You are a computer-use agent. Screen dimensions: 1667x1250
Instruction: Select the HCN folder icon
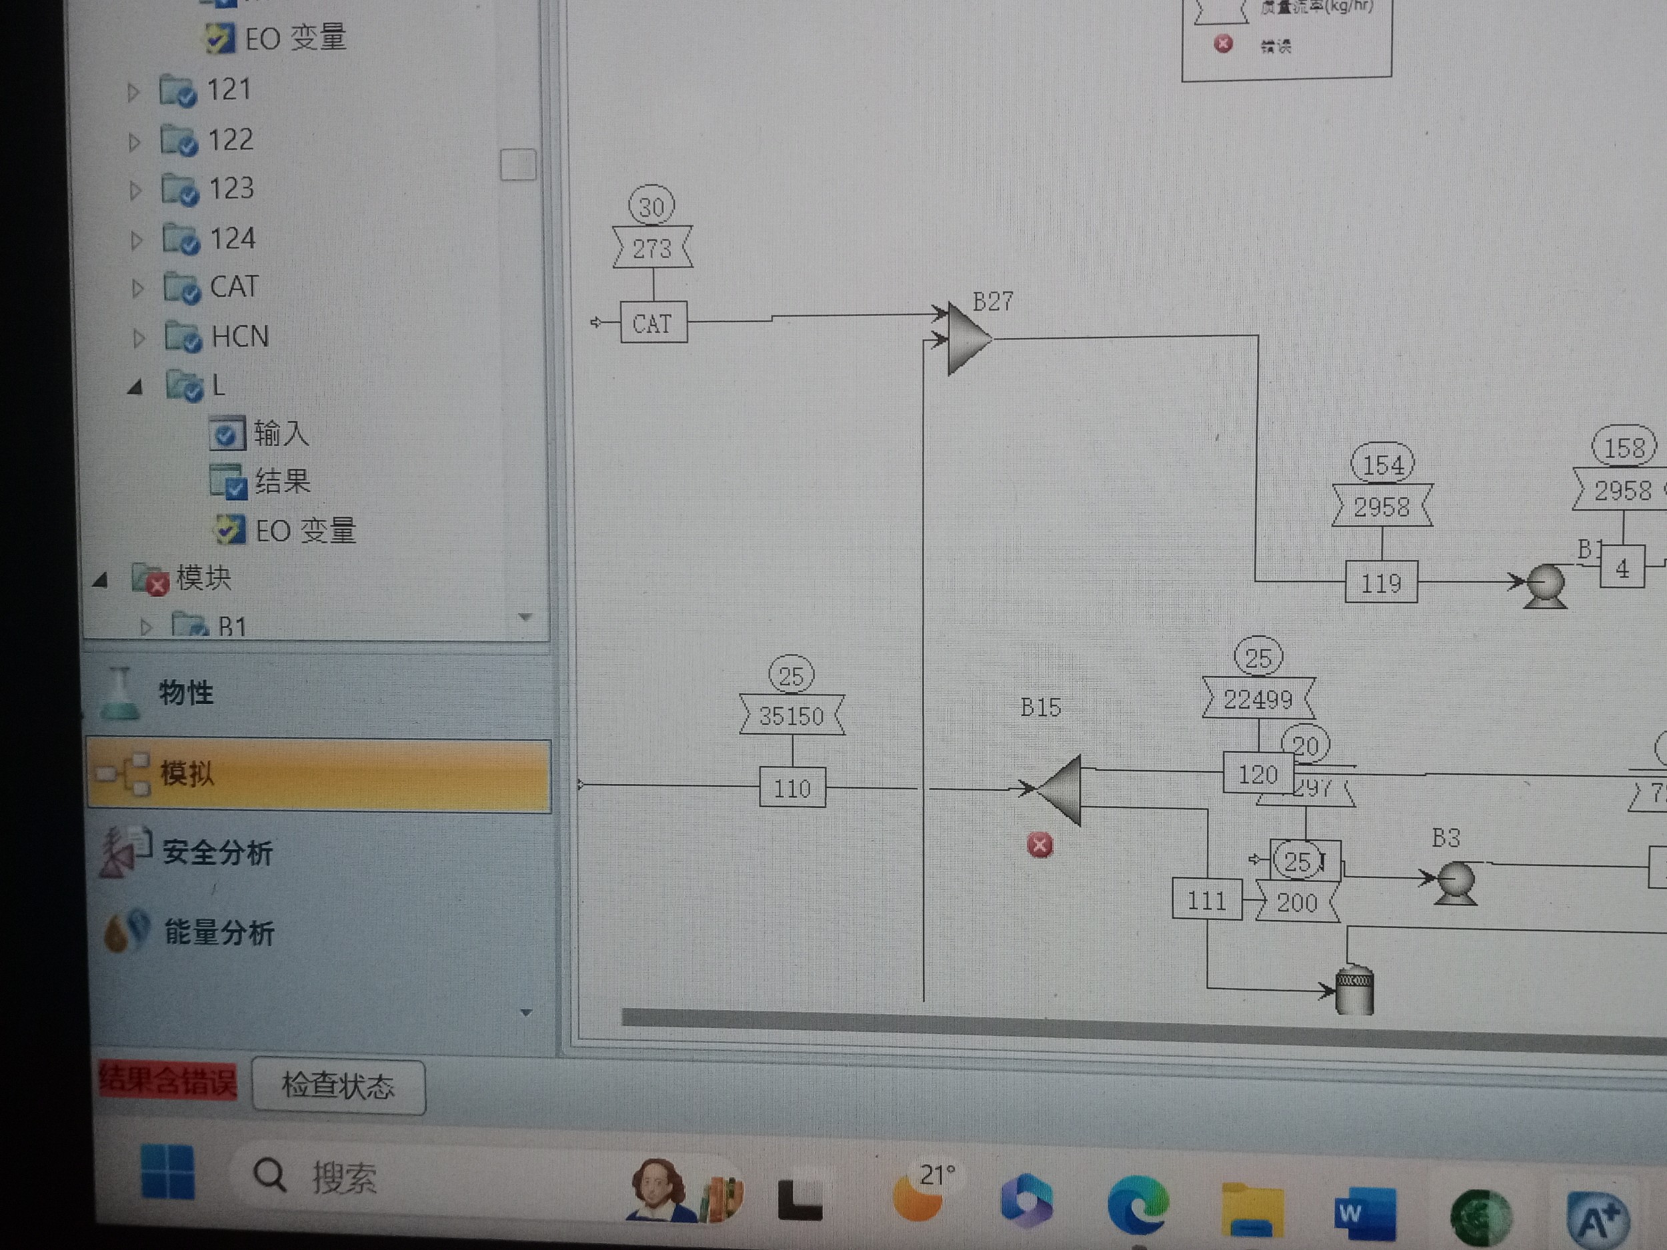pyautogui.click(x=184, y=337)
